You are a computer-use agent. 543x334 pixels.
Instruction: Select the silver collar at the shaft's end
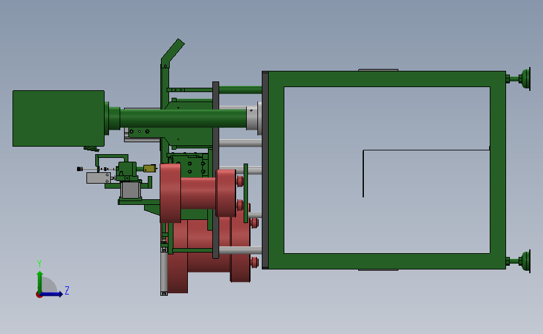[252, 118]
